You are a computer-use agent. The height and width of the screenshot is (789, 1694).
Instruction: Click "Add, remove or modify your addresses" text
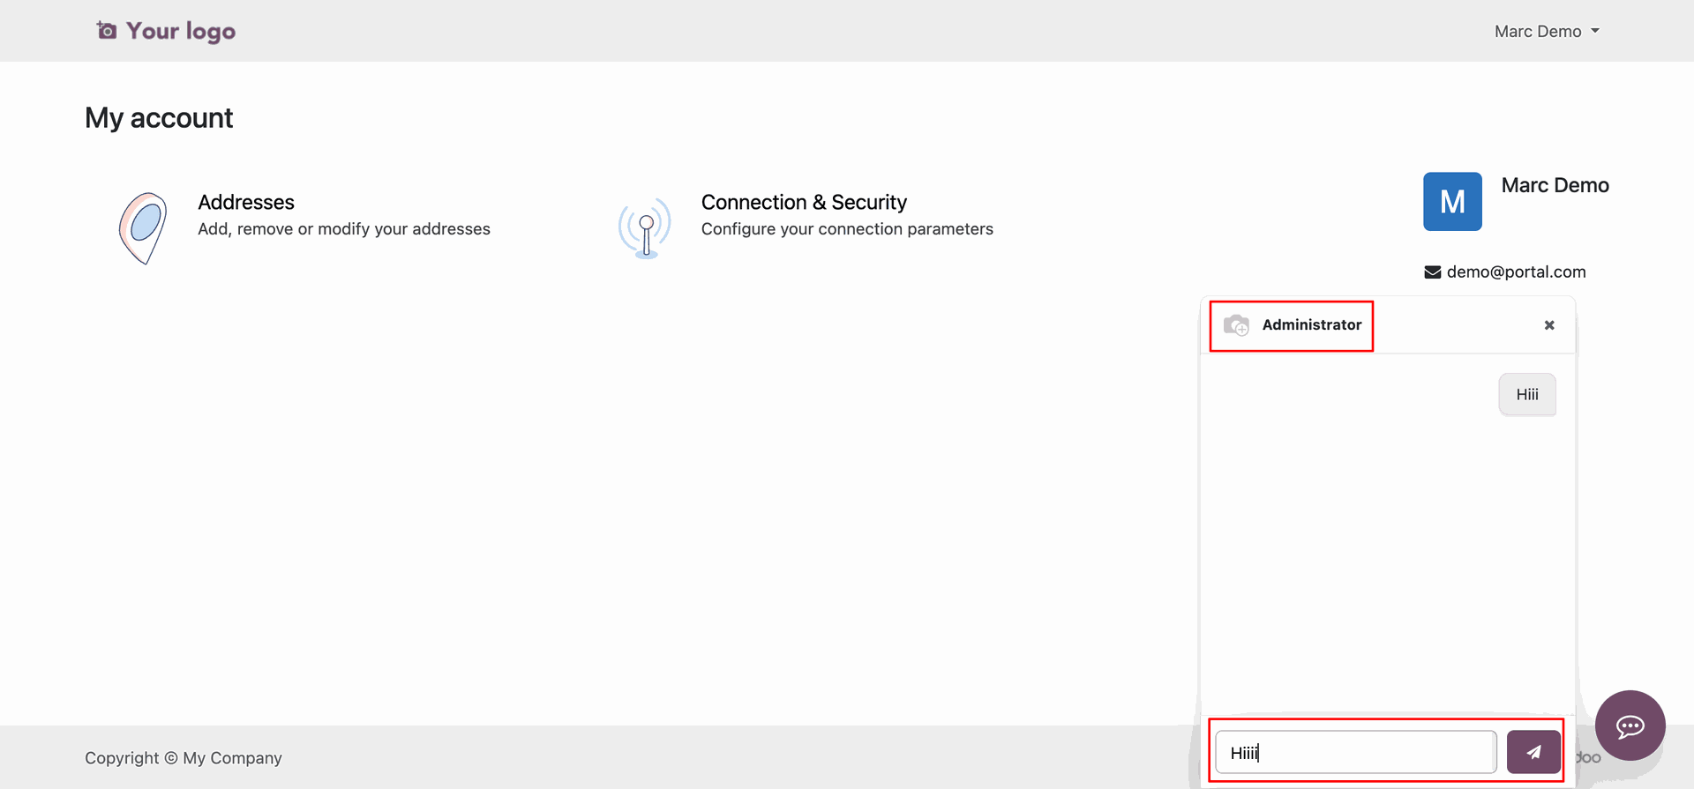pyautogui.click(x=344, y=229)
